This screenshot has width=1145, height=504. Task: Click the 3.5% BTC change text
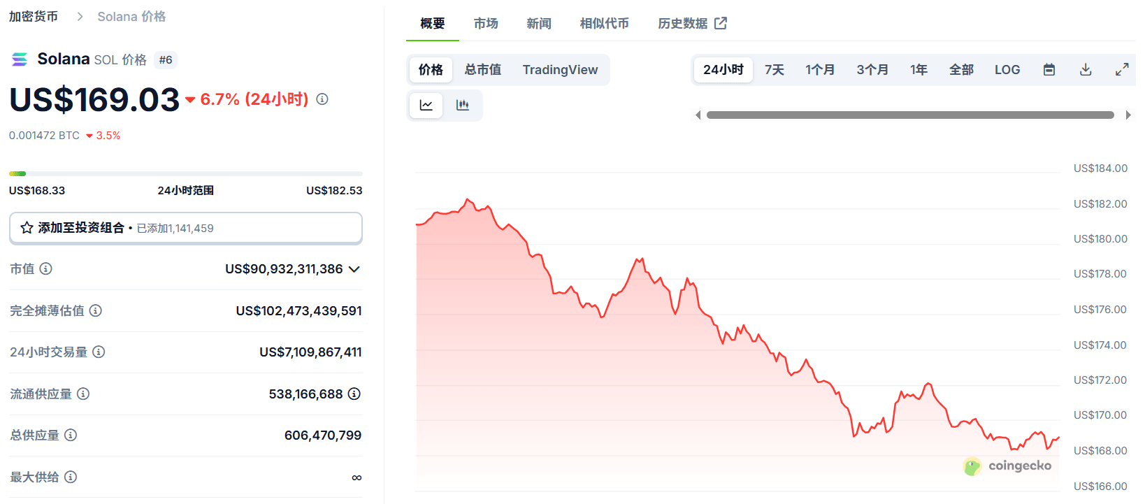108,136
